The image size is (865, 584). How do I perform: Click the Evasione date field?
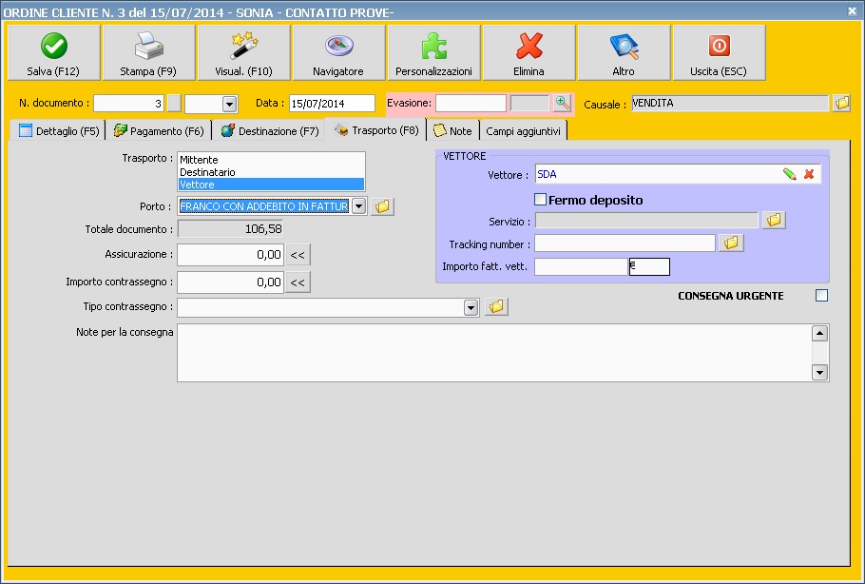tap(471, 104)
